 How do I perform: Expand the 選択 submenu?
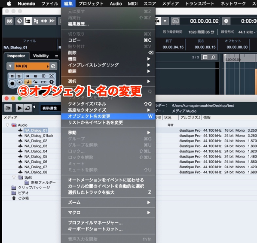coord(108,82)
